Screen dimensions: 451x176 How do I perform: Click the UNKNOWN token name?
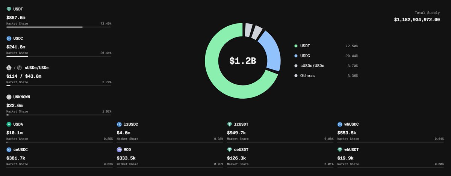(21, 97)
